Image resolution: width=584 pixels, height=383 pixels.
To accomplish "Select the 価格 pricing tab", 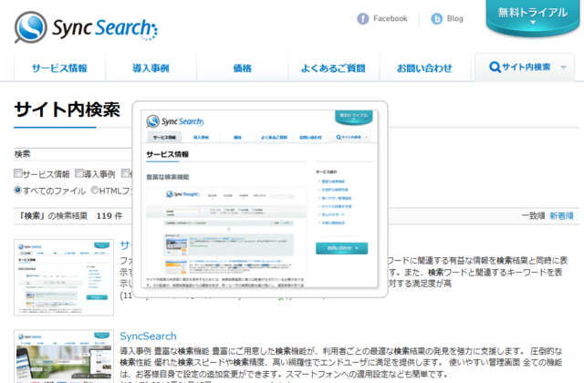I will tap(242, 68).
